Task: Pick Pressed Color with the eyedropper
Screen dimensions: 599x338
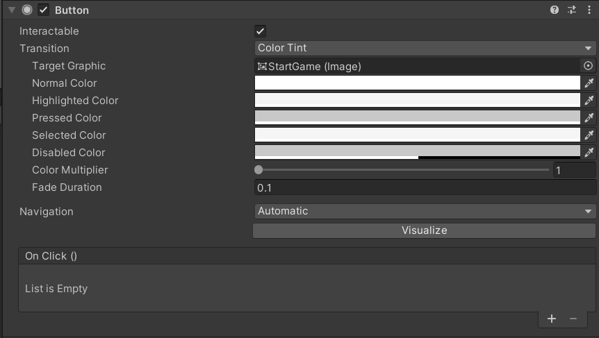Action: pos(589,117)
